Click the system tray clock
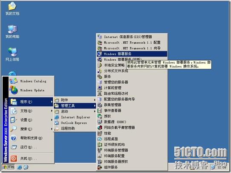Screen dimensions: 231x173 pos(222,167)
